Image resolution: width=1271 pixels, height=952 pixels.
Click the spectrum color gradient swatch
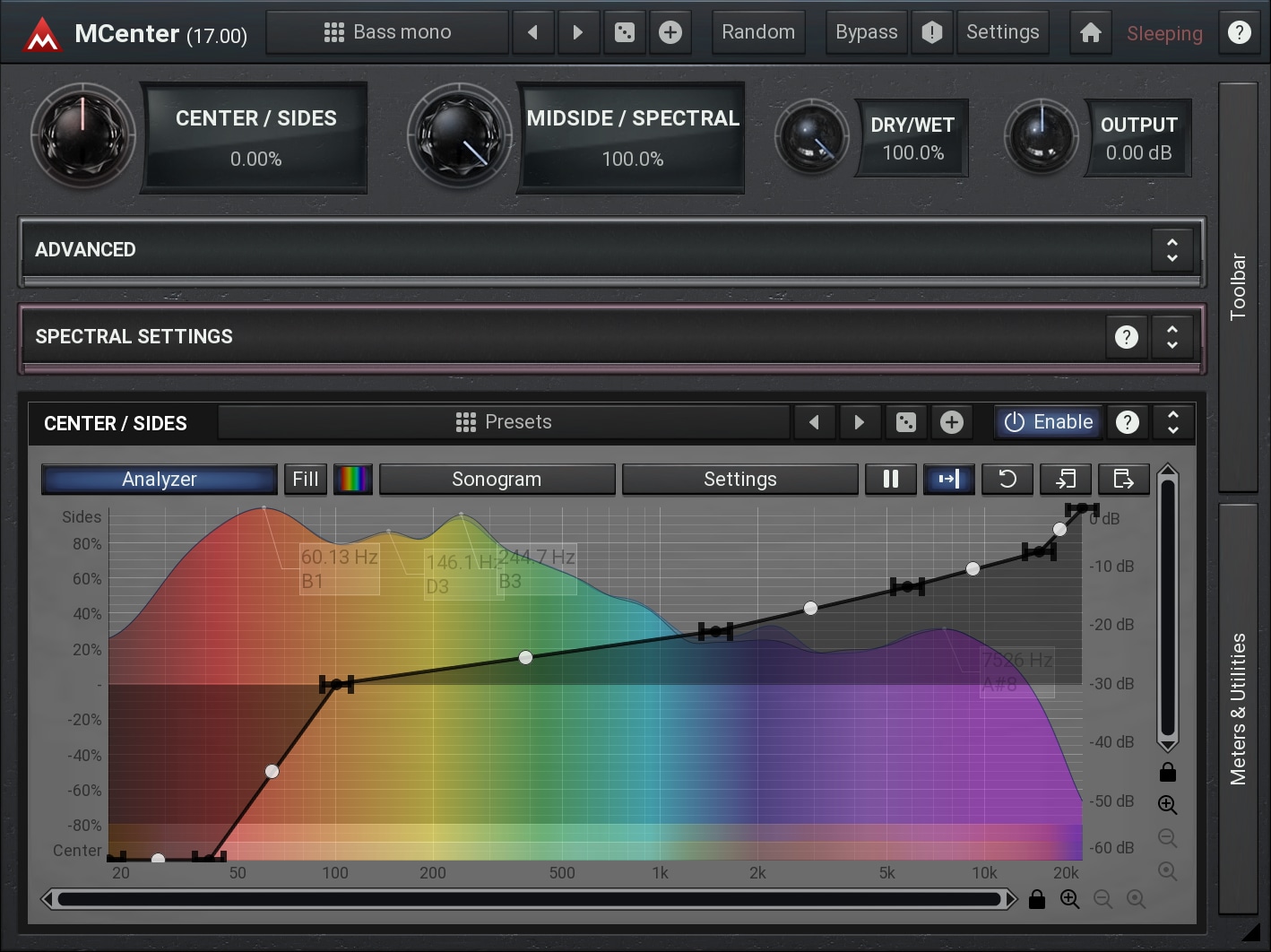click(352, 479)
